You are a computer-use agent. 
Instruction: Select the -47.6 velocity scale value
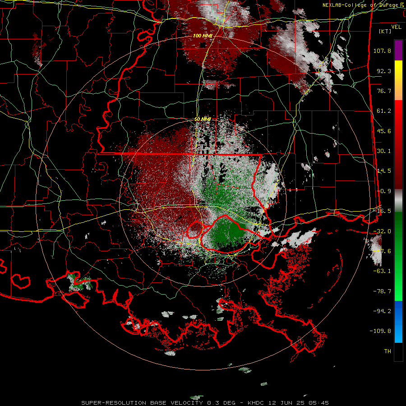(382, 251)
